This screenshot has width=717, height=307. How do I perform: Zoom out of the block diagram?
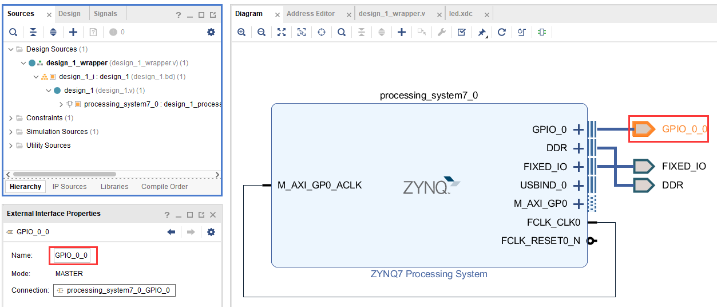click(x=262, y=33)
